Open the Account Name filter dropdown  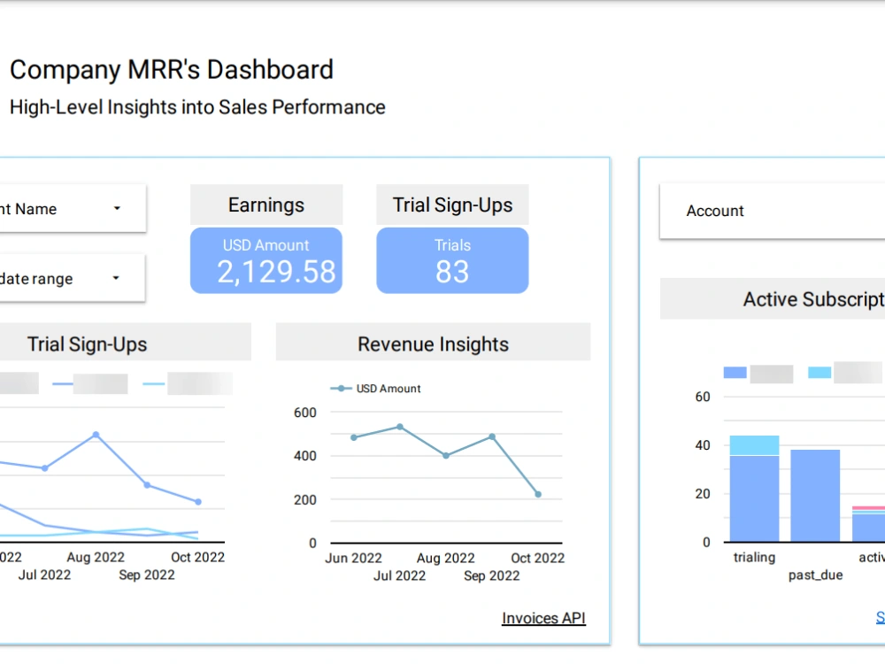[x=71, y=207]
